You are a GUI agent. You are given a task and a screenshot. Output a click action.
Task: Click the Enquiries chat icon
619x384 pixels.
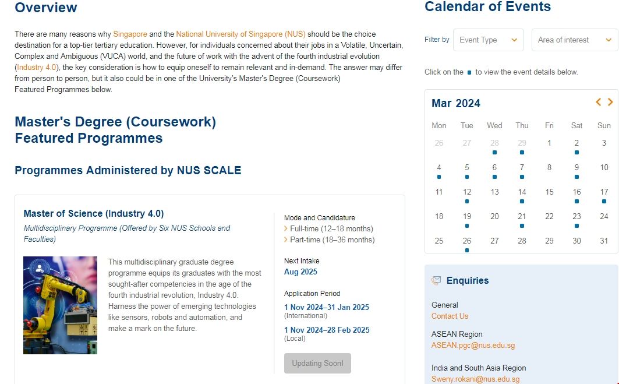click(x=436, y=280)
